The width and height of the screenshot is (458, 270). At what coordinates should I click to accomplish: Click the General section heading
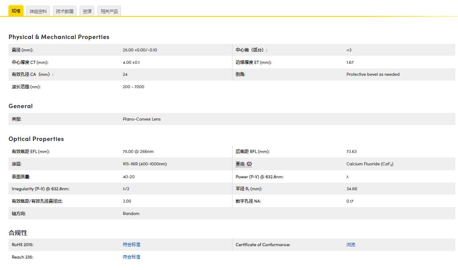pyautogui.click(x=20, y=106)
